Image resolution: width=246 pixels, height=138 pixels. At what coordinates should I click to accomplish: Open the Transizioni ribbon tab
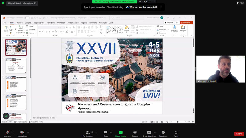[50, 23]
